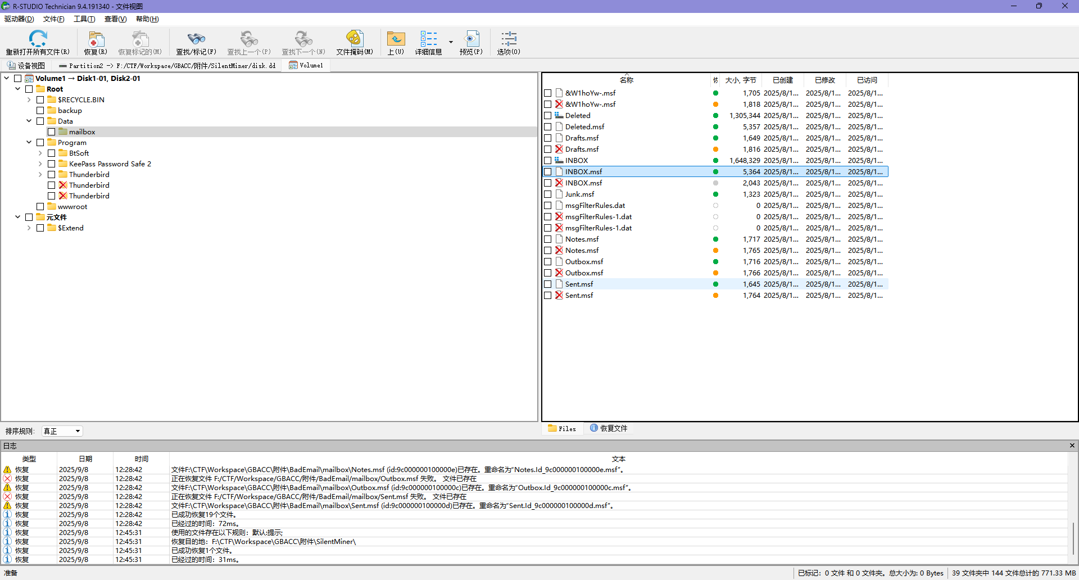Open the Tools (工具) menu
The height and width of the screenshot is (580, 1079).
(84, 19)
